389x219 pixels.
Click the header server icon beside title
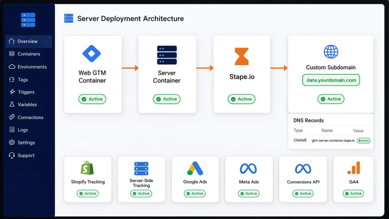[69, 18]
